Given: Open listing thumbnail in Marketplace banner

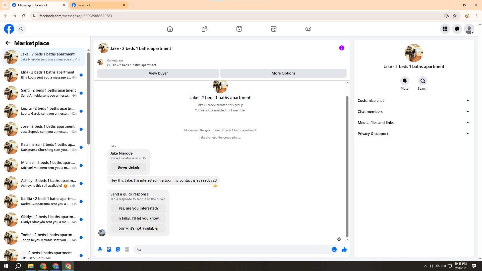Looking at the screenshot, I should (100, 62).
